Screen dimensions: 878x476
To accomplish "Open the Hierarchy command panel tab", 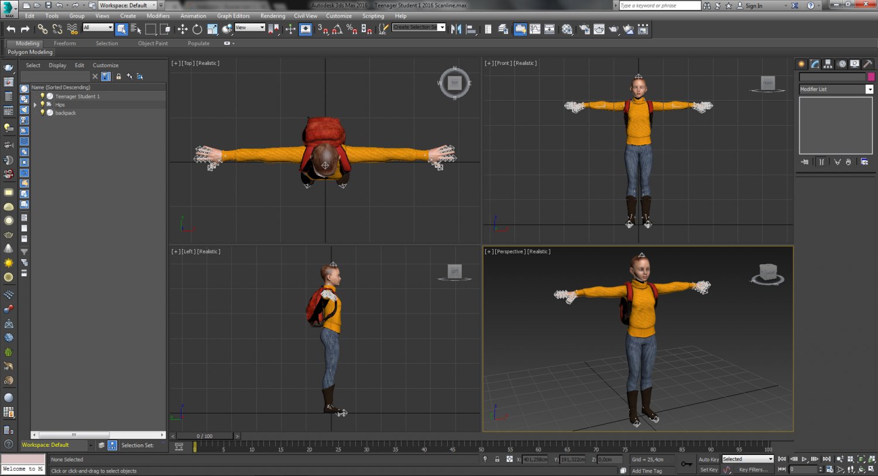I will (x=828, y=64).
